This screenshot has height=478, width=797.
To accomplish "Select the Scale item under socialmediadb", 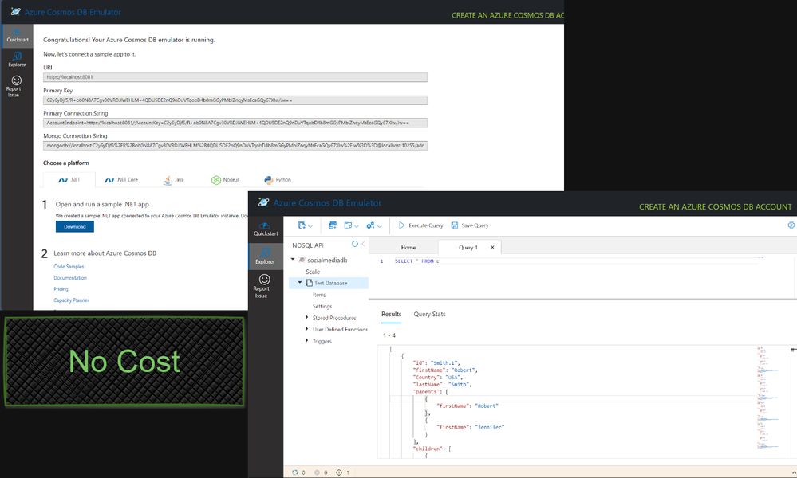I will (x=313, y=272).
